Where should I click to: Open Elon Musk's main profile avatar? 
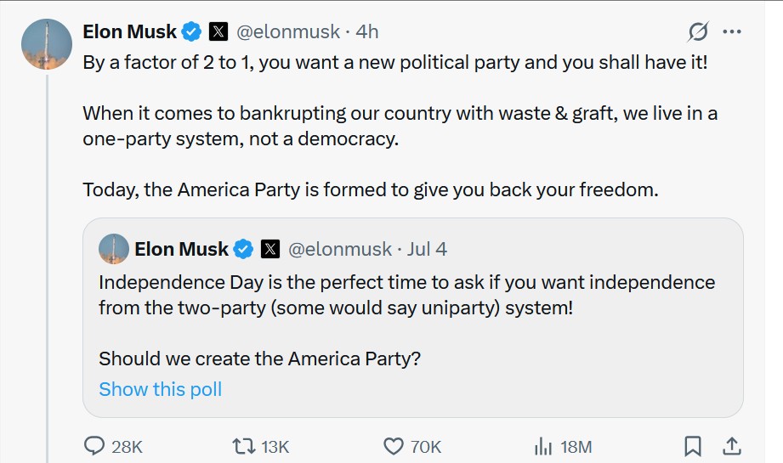46,43
